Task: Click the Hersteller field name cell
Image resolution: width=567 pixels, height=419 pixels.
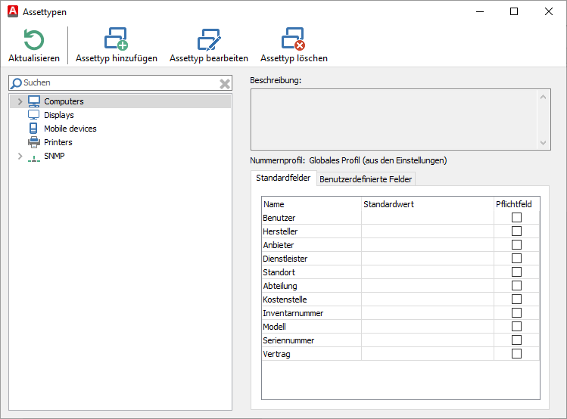Action: coord(311,231)
